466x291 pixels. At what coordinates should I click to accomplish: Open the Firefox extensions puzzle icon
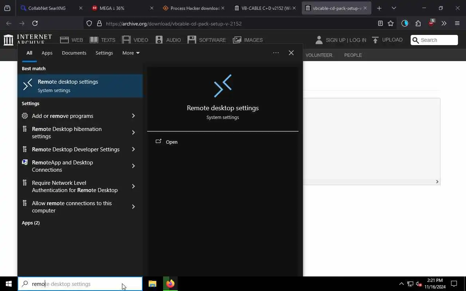point(418,23)
